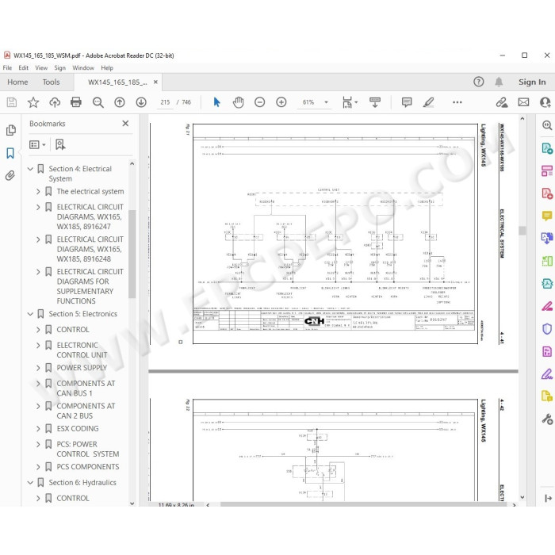
Task: Go to next page arrow
Action: pyautogui.click(x=141, y=102)
